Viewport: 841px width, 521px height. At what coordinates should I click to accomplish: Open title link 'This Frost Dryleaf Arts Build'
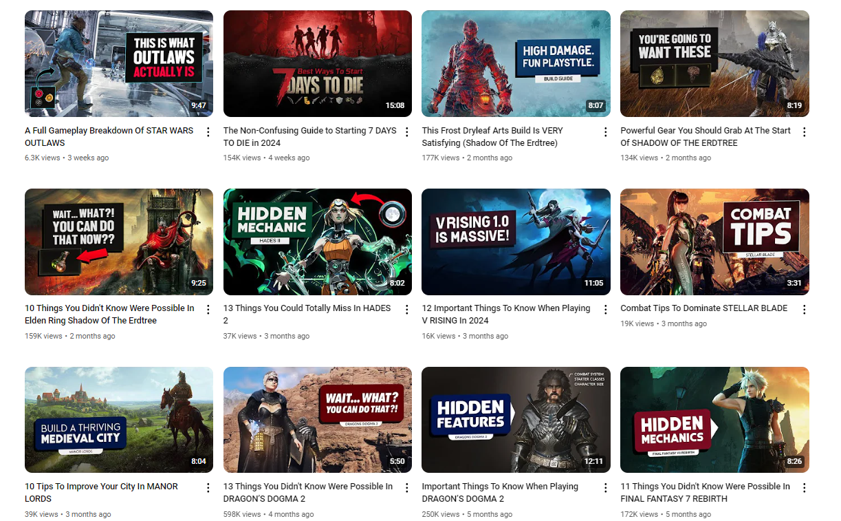coord(492,136)
